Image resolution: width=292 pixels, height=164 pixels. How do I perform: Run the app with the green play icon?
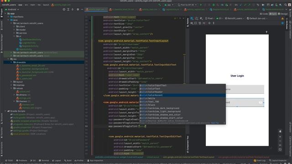point(201,5)
